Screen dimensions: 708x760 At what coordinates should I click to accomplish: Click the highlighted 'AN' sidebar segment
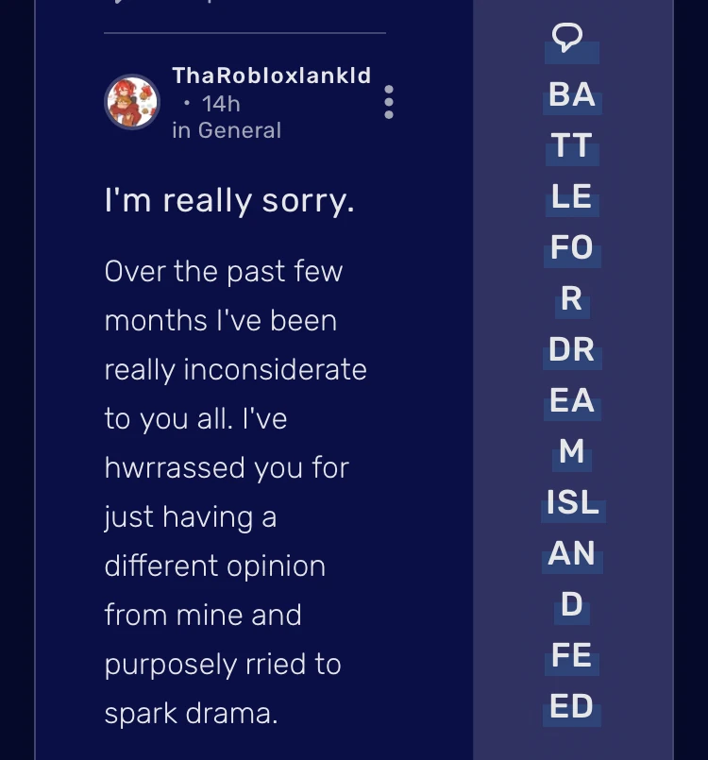coord(570,556)
